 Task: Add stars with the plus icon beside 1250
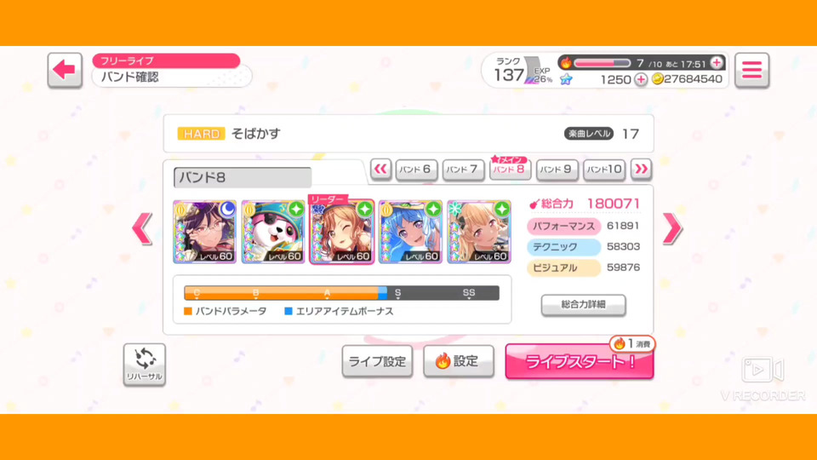(641, 79)
